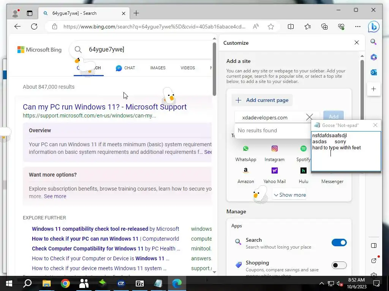Open the muted volume tray icon
This screenshot has height=291, width=389.
coord(339,283)
